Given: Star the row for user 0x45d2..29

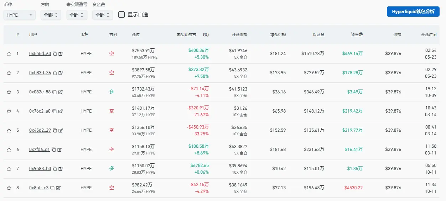Looking at the screenshot, I should (x=9, y=131).
